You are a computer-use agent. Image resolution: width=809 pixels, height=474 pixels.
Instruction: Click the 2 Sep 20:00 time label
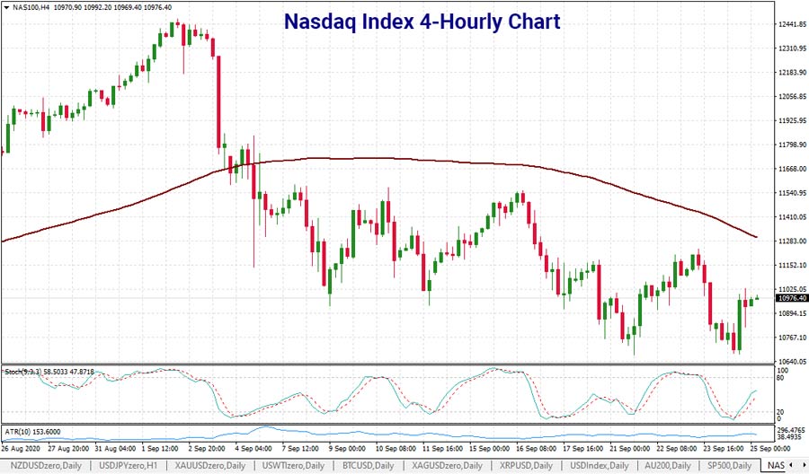pos(207,449)
